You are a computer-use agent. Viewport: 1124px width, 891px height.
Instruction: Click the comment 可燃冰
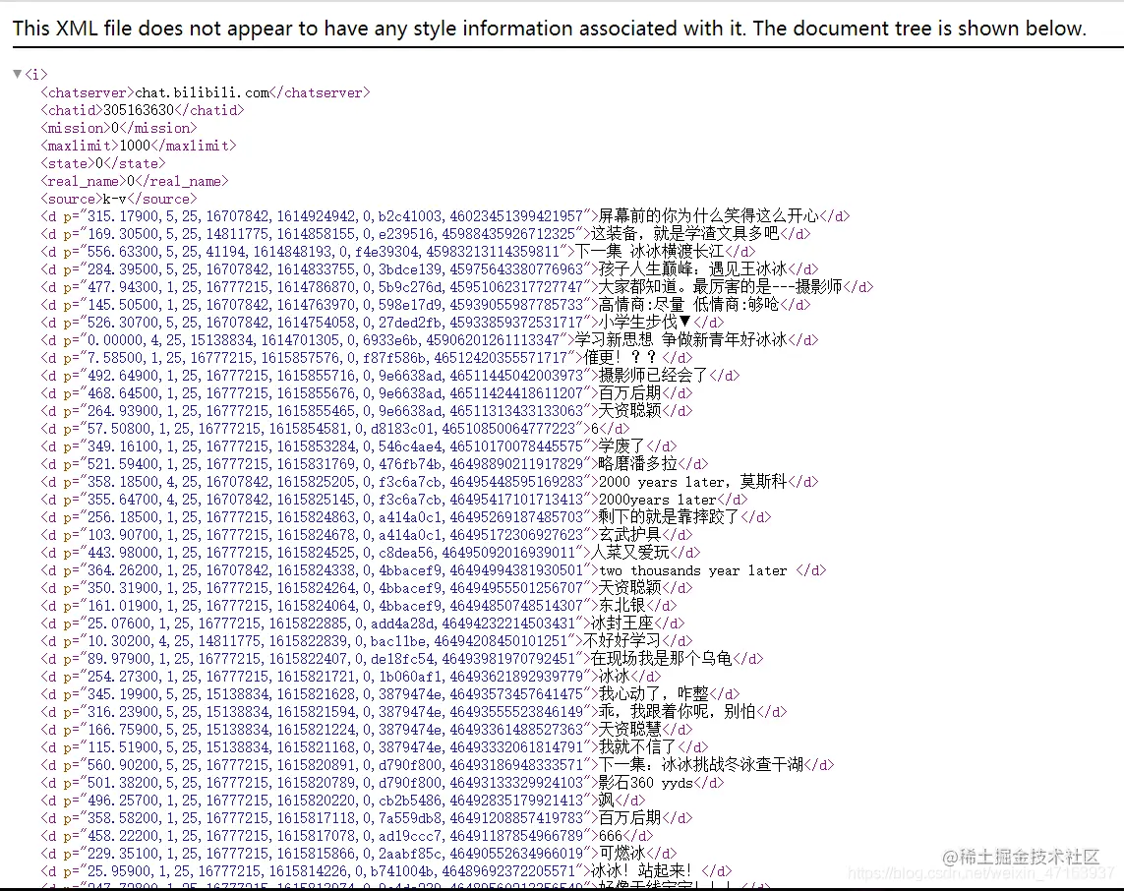pyautogui.click(x=622, y=853)
